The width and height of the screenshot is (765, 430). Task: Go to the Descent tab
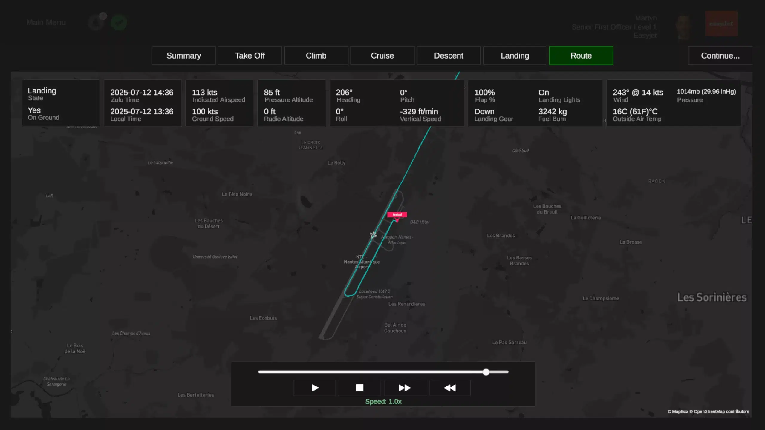(x=449, y=56)
